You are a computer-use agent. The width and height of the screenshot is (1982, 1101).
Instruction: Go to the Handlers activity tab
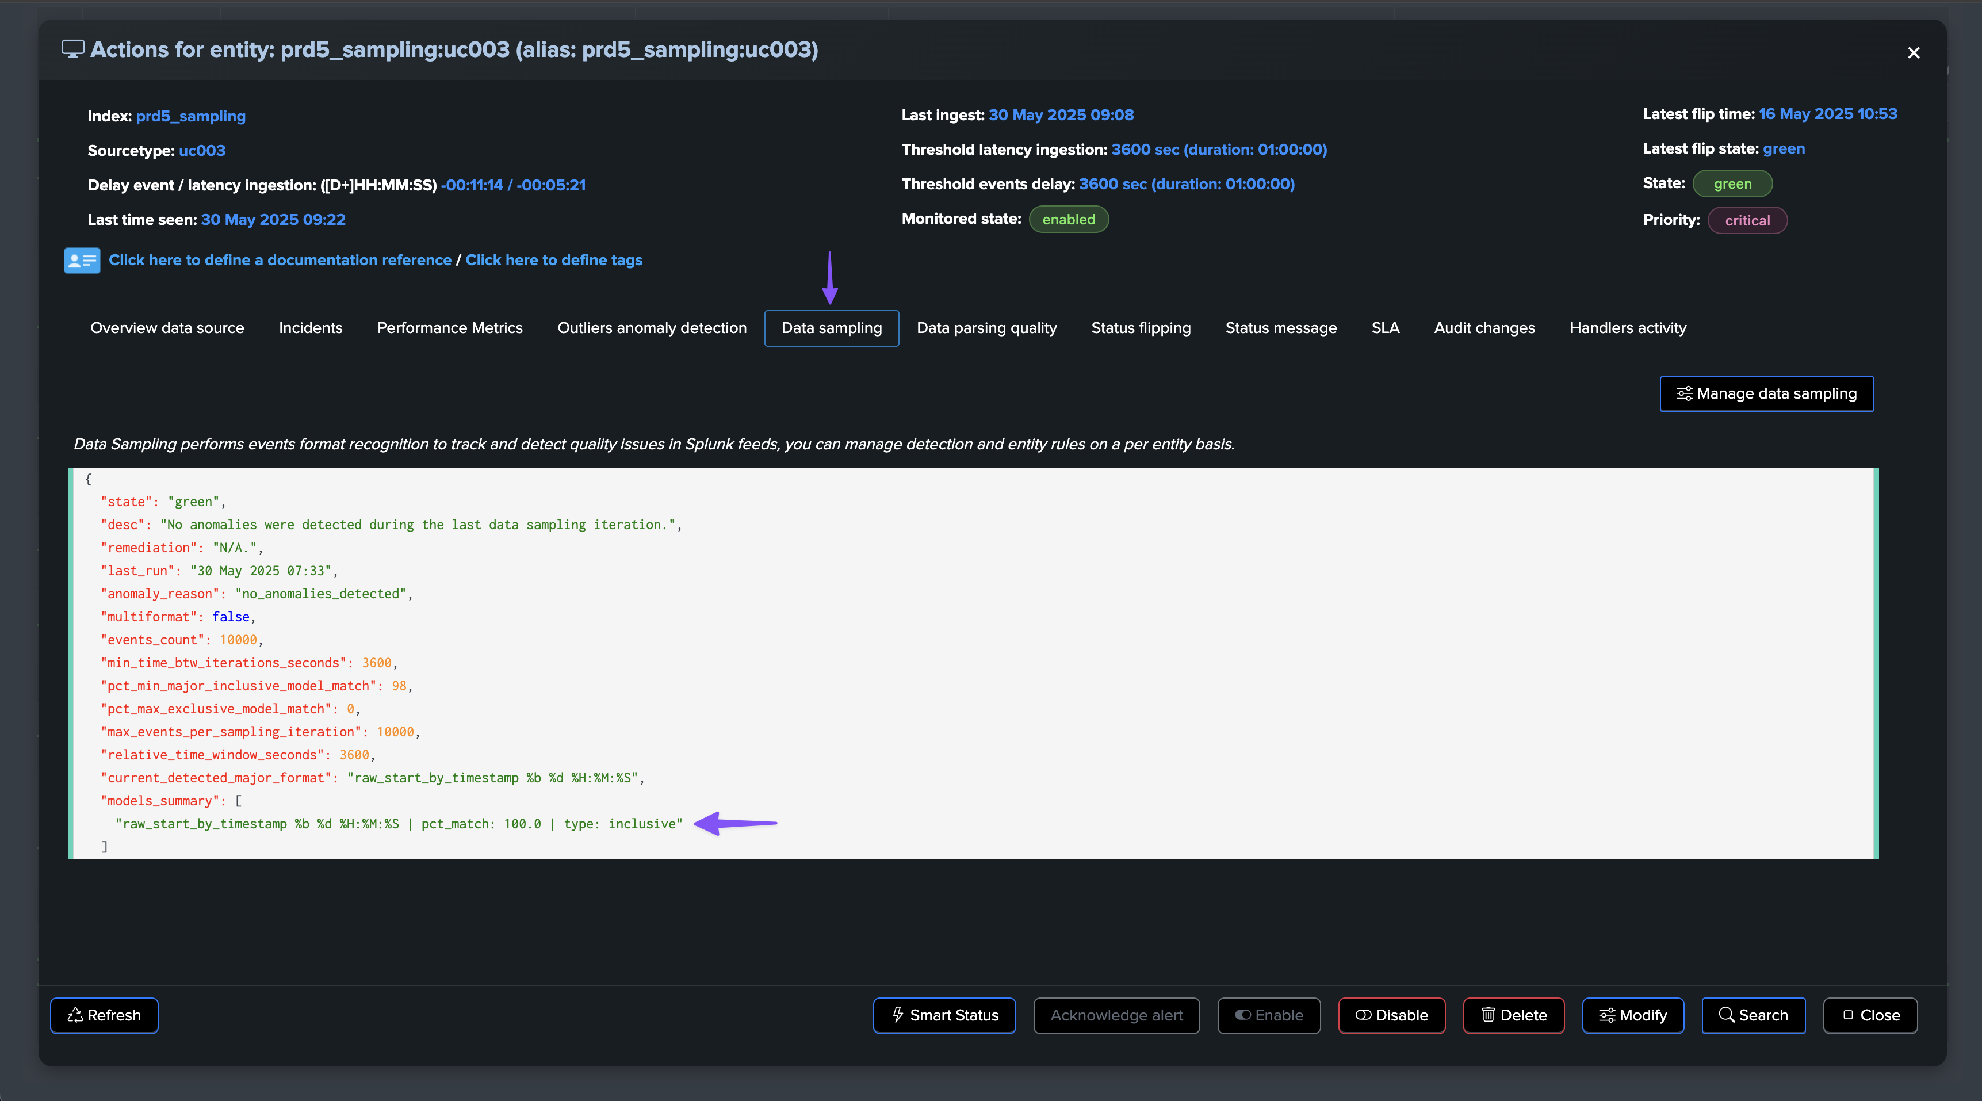tap(1627, 328)
